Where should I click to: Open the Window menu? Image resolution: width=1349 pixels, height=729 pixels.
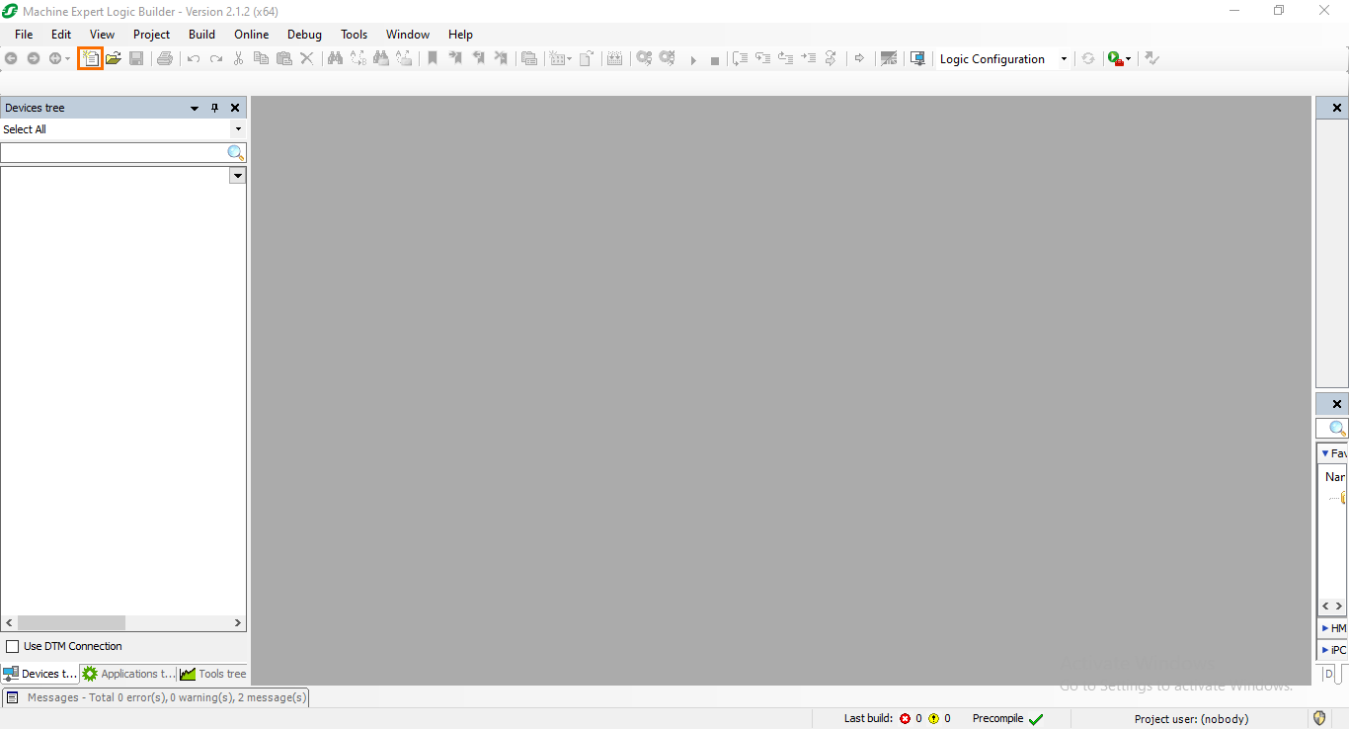click(x=407, y=35)
